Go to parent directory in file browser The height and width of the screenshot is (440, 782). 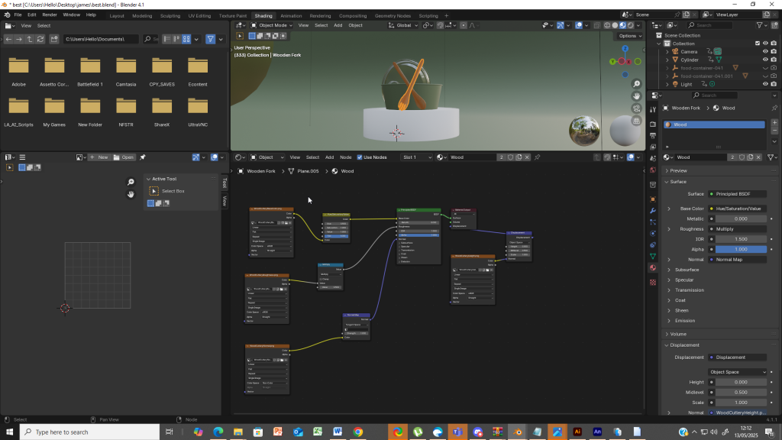pyautogui.click(x=30, y=39)
